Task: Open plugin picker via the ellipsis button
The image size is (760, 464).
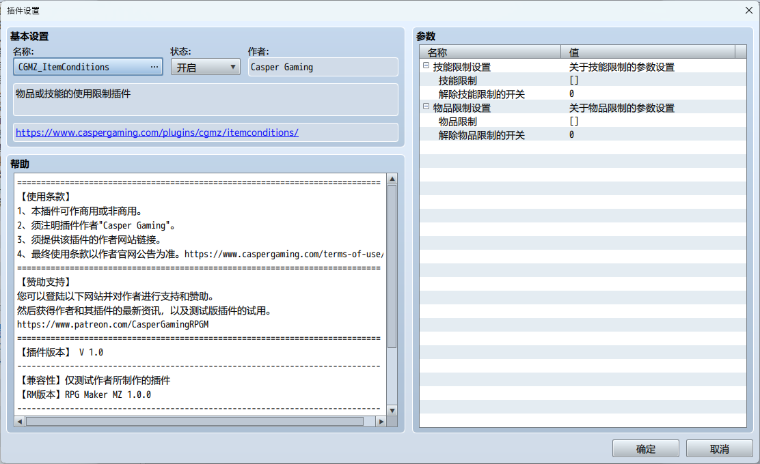Action: [154, 67]
